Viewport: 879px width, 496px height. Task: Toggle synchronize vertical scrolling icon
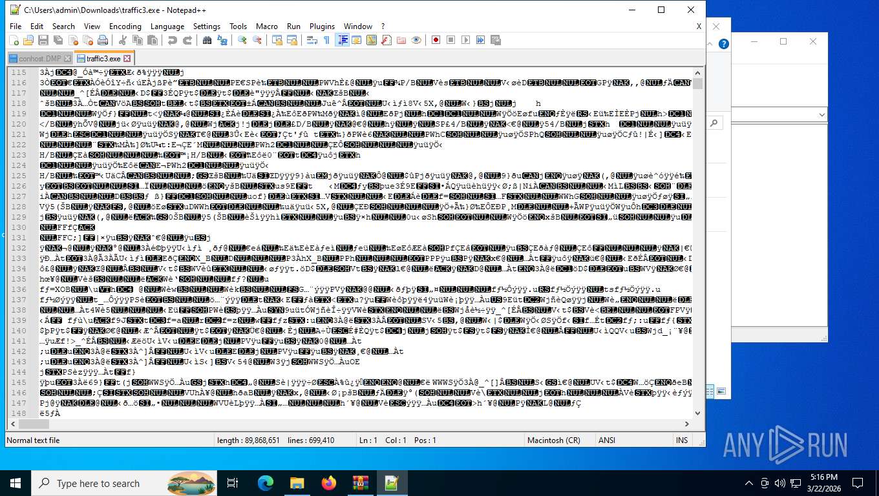coord(277,40)
